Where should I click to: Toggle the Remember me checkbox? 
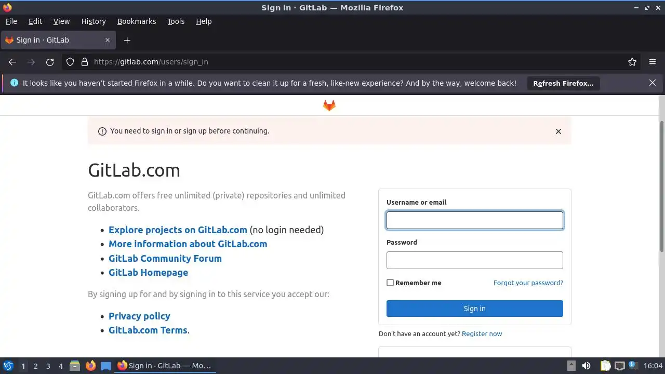390,283
